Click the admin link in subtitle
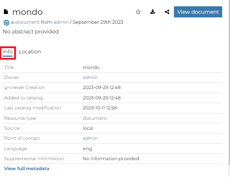This screenshot has width=230, height=182. [x=61, y=22]
